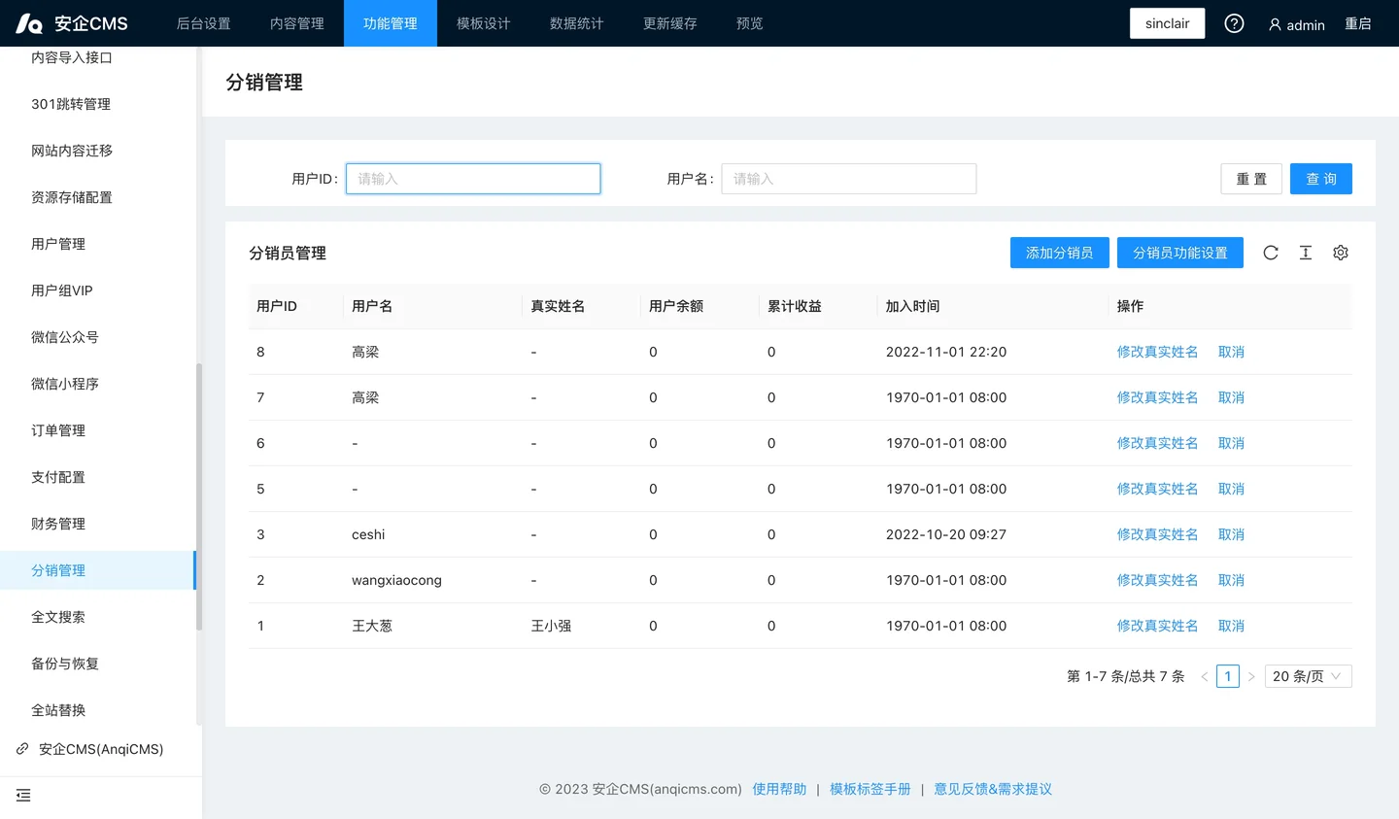
Task: Click 修改真实姓名 for user ID 8
Action: coord(1157,352)
